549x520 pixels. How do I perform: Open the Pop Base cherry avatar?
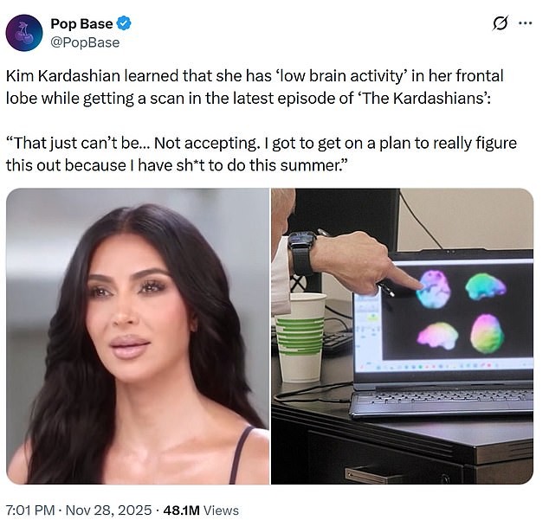pos(24,33)
